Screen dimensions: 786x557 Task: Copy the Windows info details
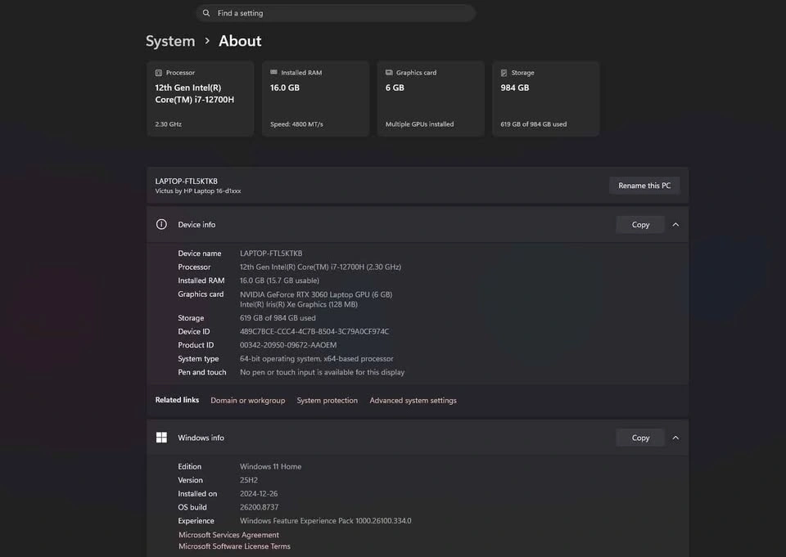coord(640,438)
